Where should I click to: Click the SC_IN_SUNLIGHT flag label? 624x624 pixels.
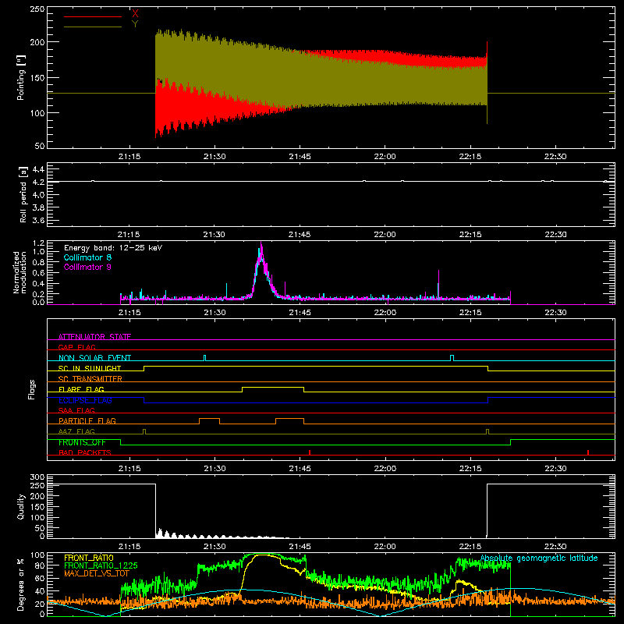90,368
